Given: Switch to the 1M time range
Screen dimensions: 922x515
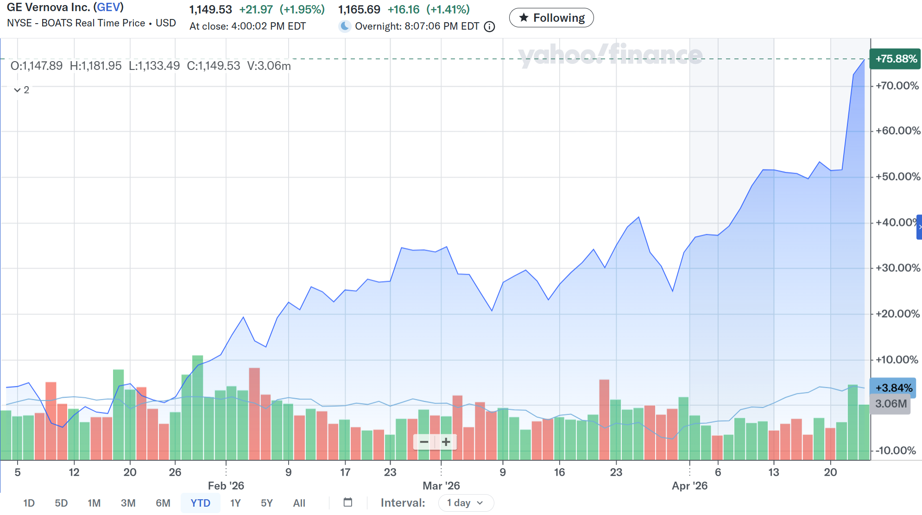Looking at the screenshot, I should [x=94, y=503].
